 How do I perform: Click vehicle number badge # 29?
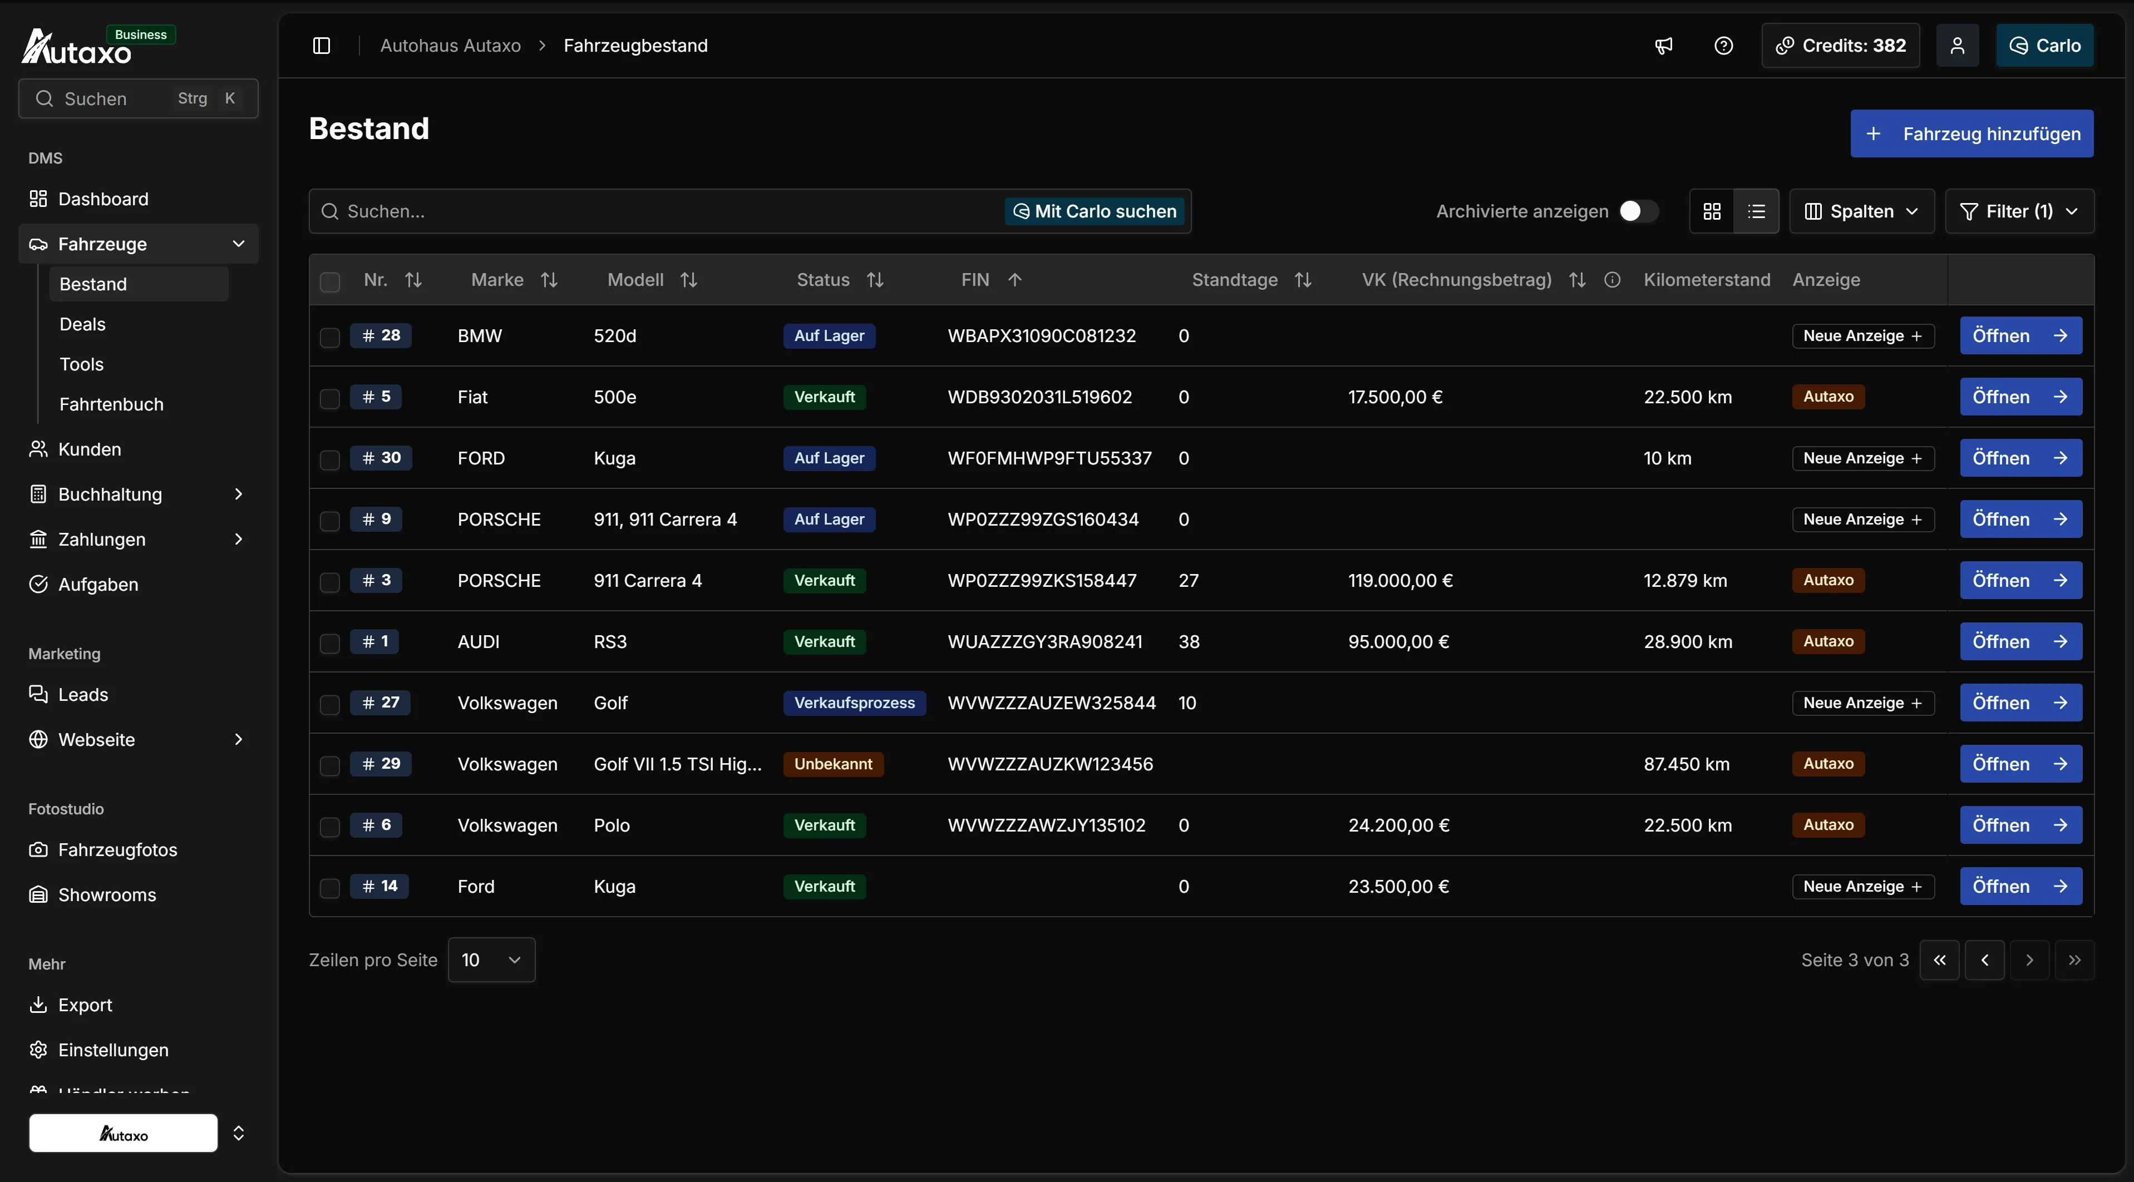381,764
